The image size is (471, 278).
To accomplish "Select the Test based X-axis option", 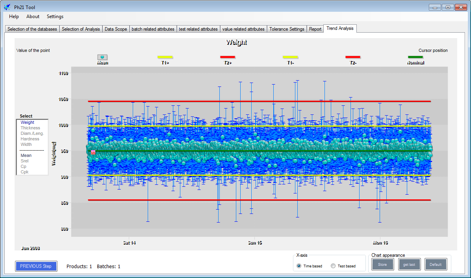I will 334,266.
